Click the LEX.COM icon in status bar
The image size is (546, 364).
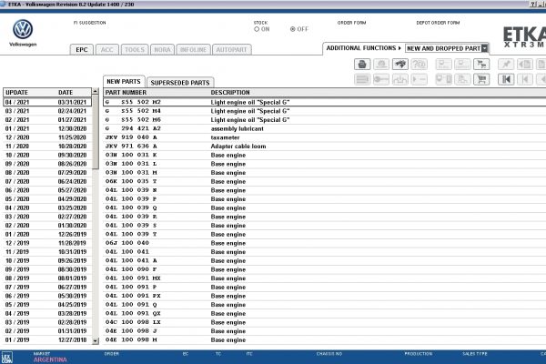[7, 358]
